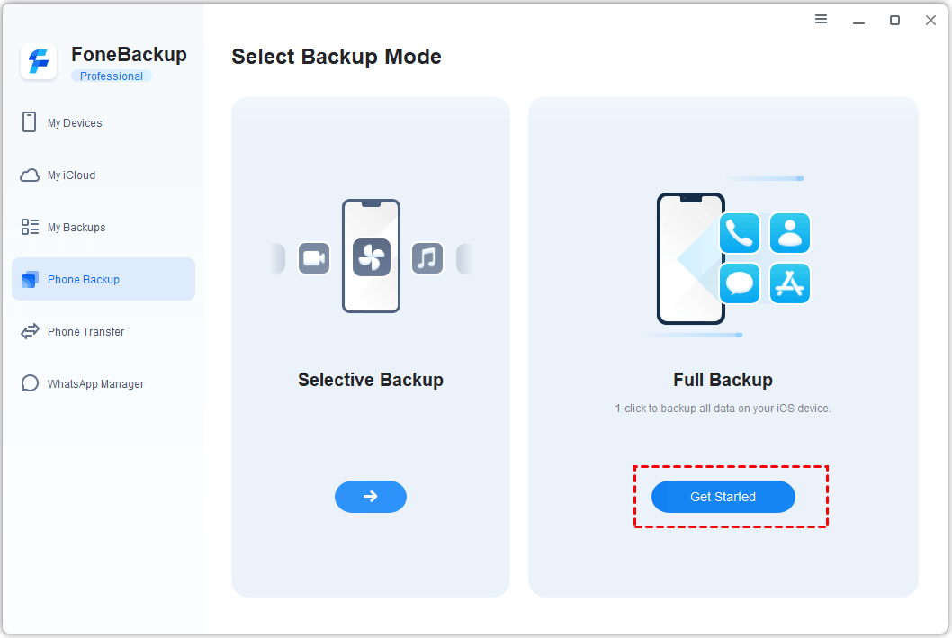The width and height of the screenshot is (952, 638).
Task: Go to the My Backups section
Action: (76, 228)
